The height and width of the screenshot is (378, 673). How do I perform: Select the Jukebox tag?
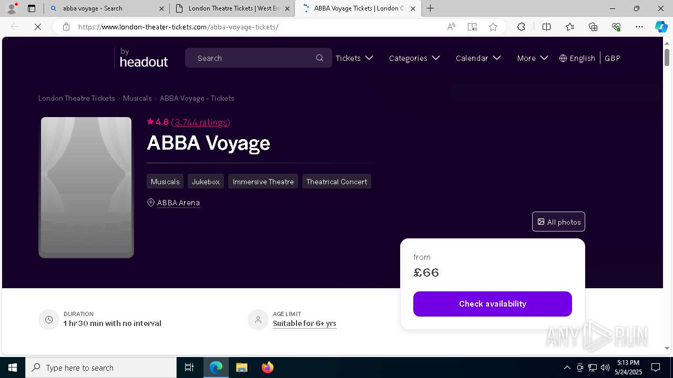[x=206, y=182]
